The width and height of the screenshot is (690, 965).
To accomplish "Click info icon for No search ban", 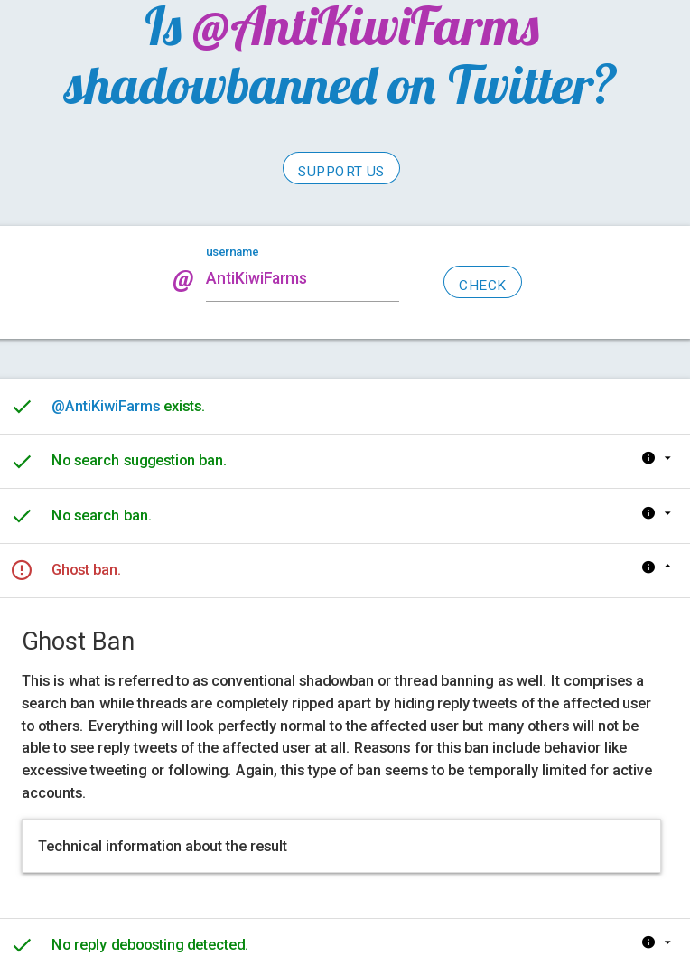I will [648, 512].
